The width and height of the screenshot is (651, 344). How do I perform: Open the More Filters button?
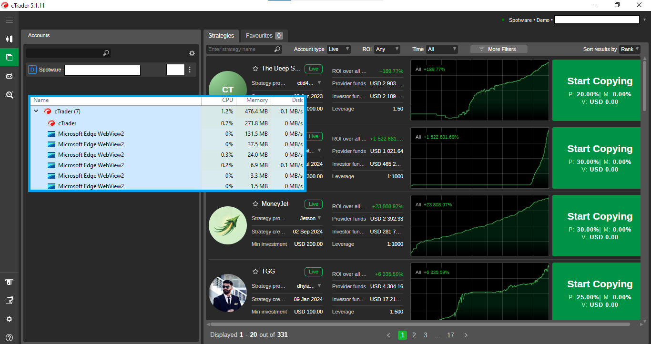click(x=499, y=49)
